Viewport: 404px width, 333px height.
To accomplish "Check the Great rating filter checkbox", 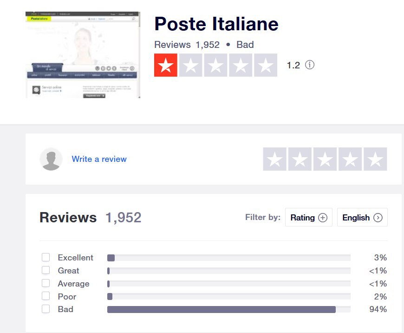I will (x=46, y=270).
